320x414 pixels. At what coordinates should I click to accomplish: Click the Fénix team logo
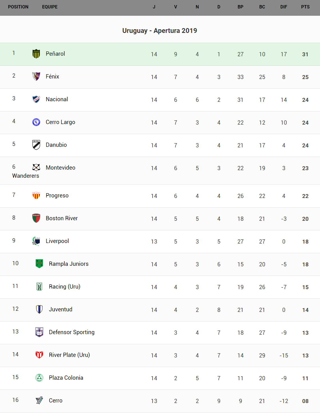[36, 76]
